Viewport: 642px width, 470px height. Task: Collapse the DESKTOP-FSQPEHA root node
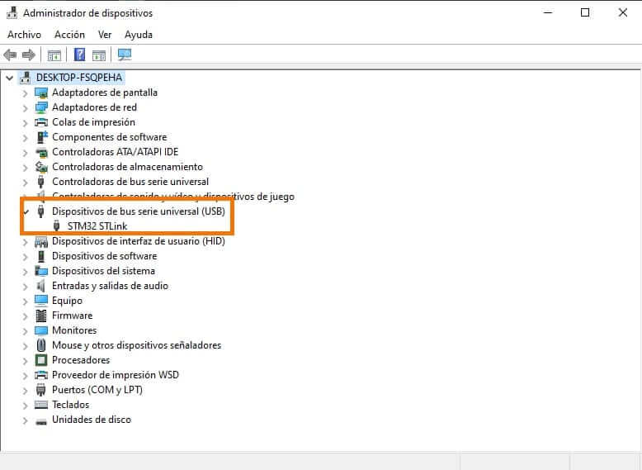click(10, 77)
